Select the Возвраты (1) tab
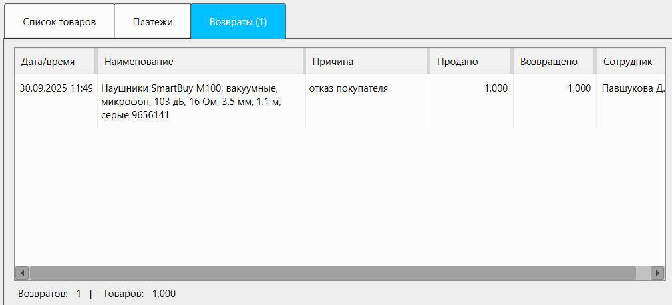The image size is (672, 305). coord(238,21)
